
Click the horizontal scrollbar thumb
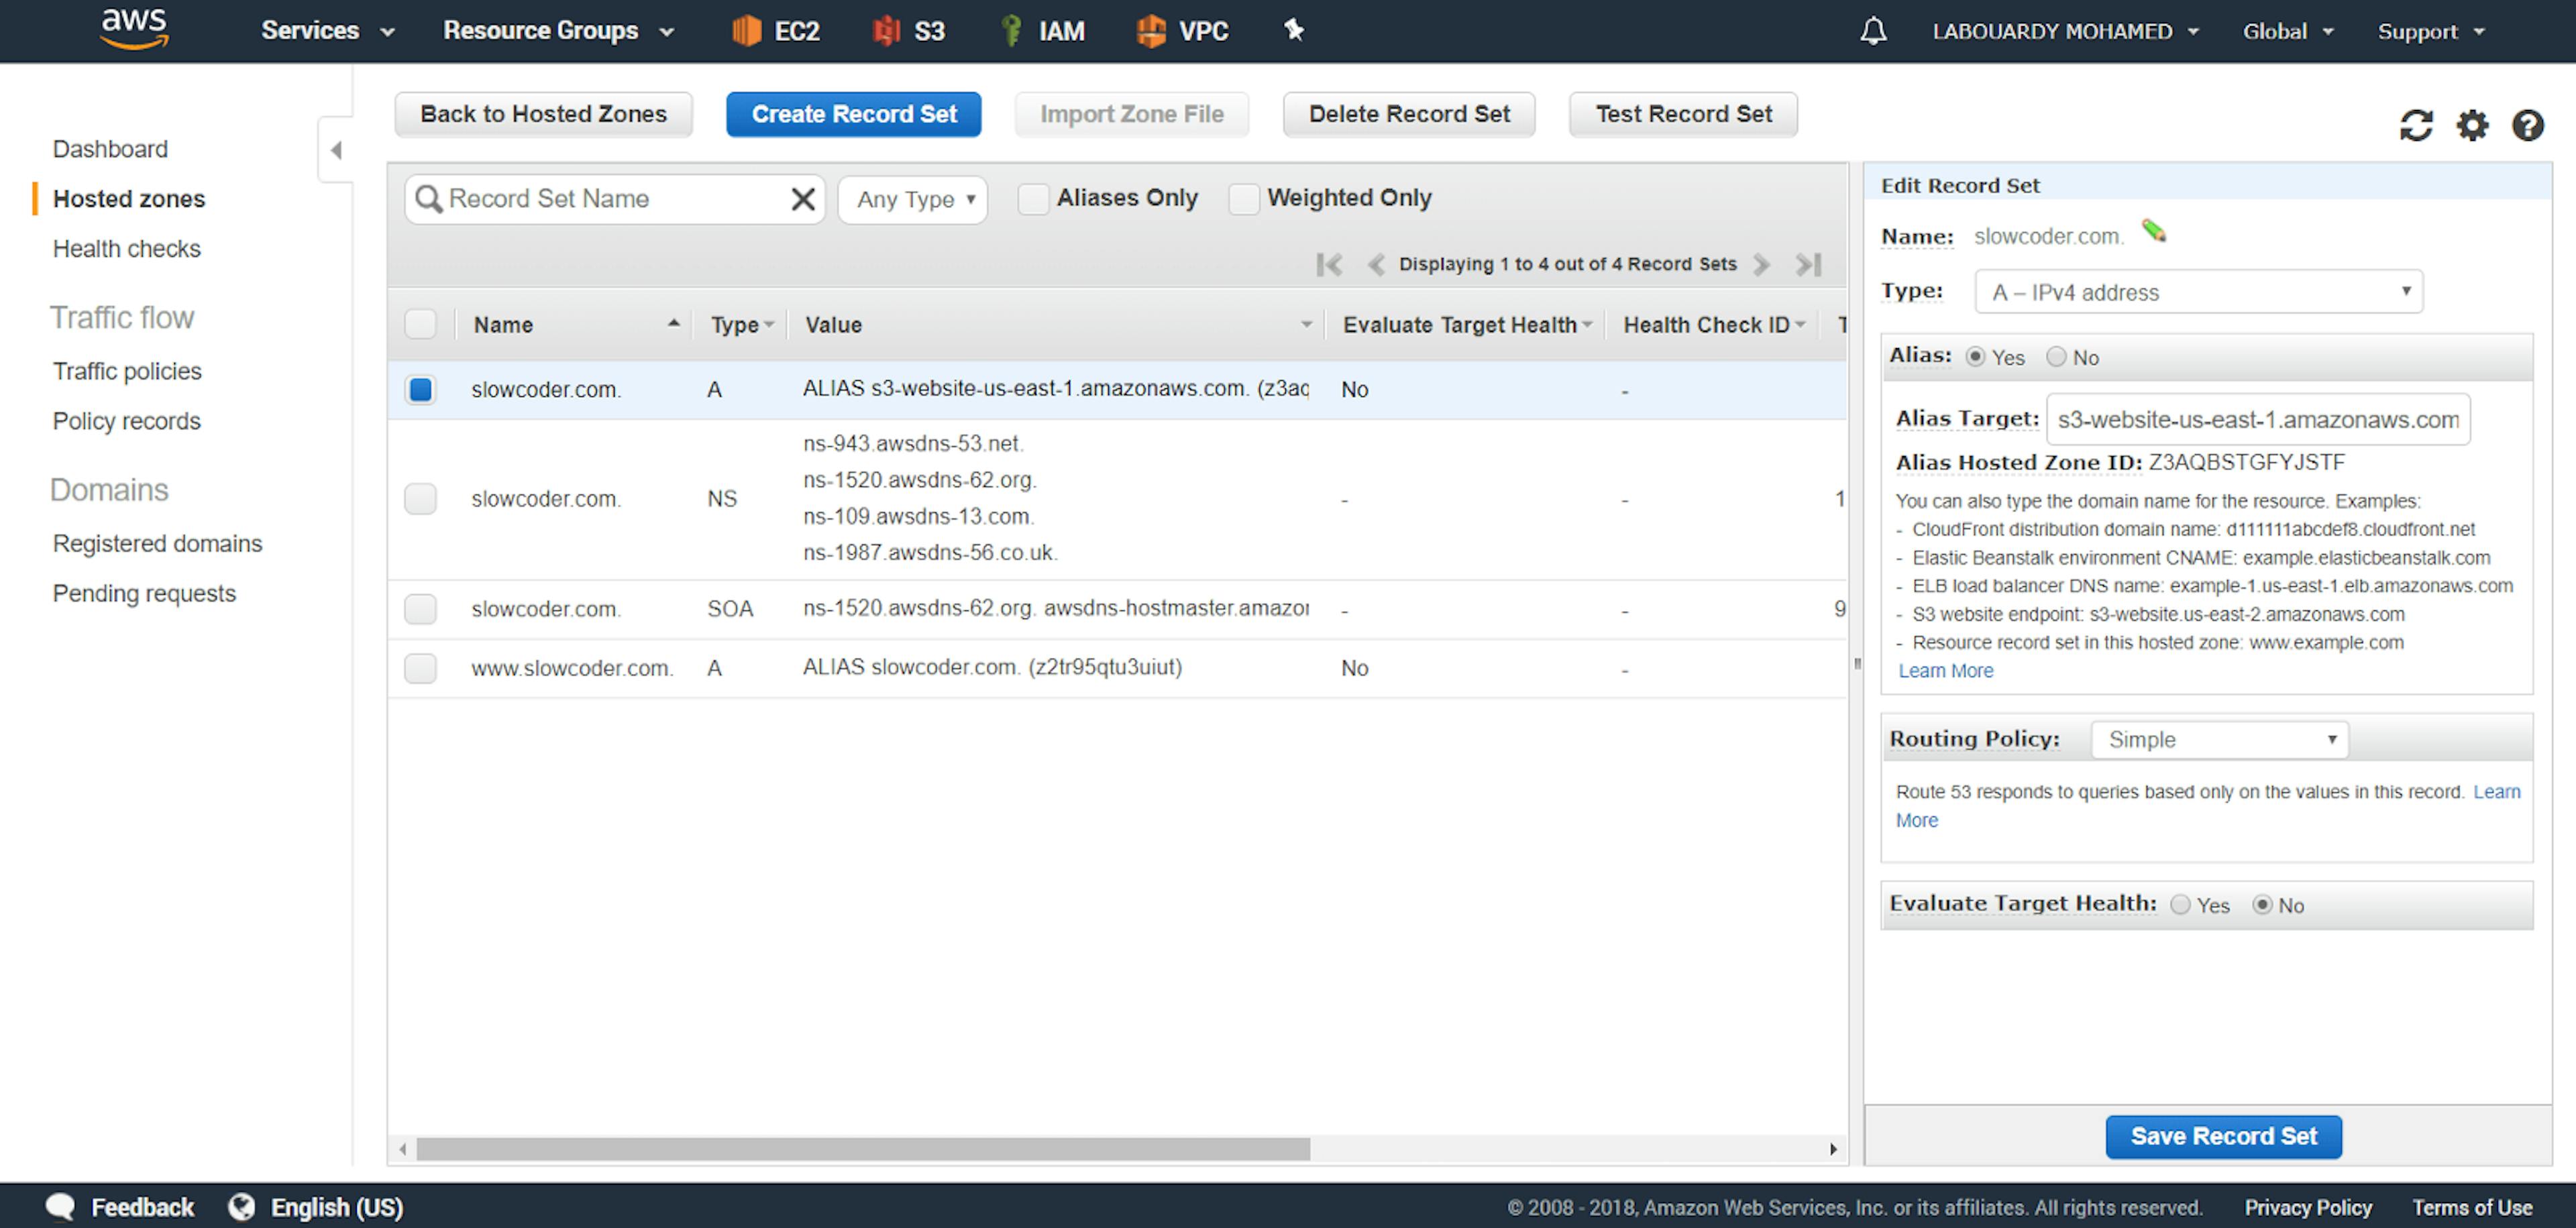863,1149
